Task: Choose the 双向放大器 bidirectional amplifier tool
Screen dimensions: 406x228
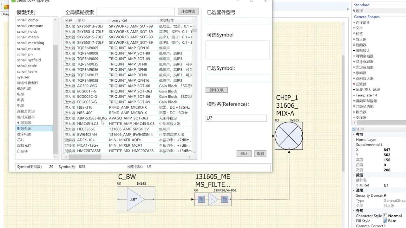Action: [x=364, y=79]
